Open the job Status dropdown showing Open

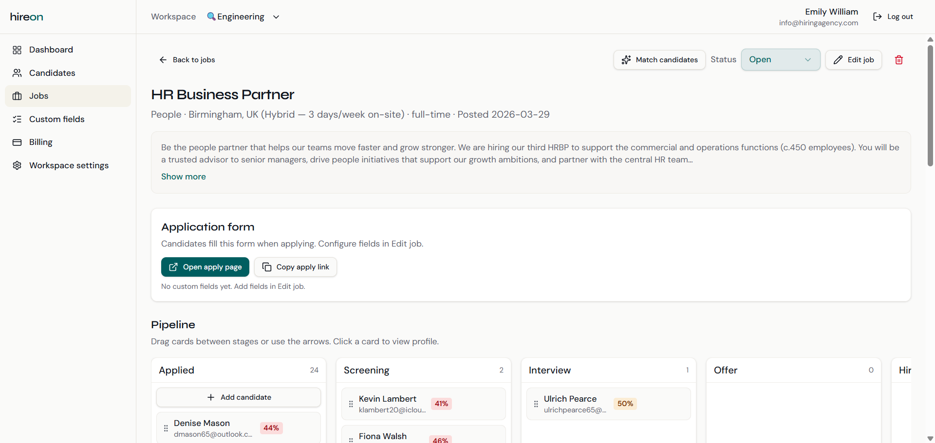click(x=780, y=59)
